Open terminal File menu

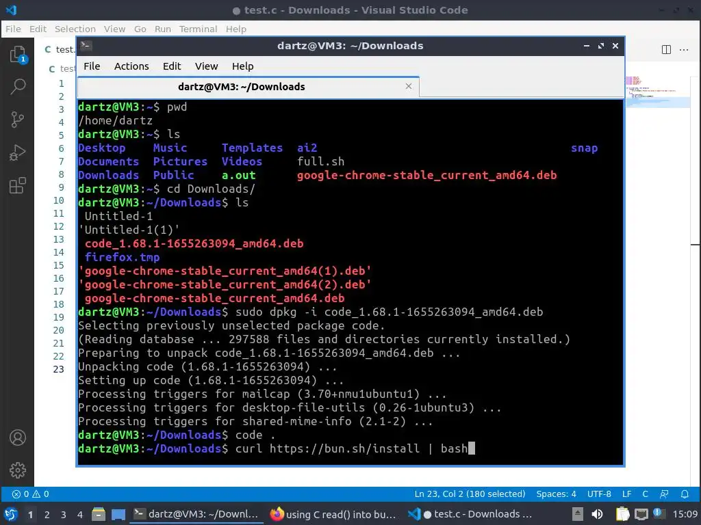[92, 66]
